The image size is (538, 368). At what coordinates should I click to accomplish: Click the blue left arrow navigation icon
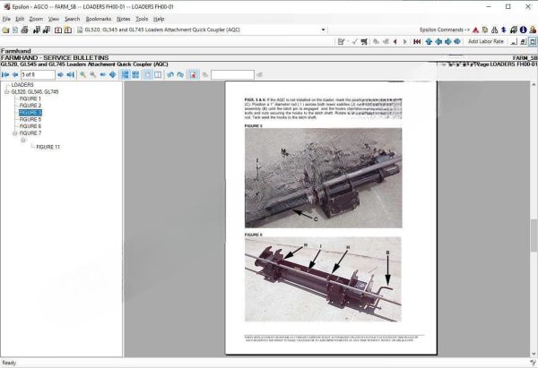438,41
